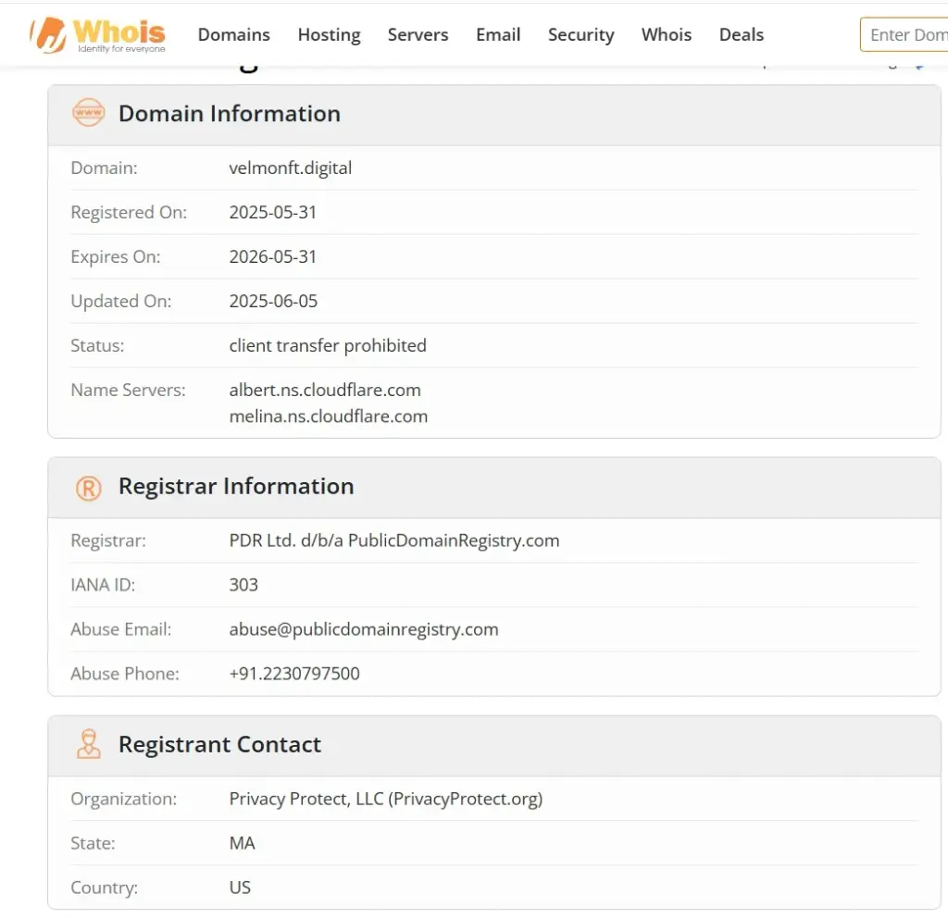The height and width of the screenshot is (919, 948).
Task: Open the Domains menu
Action: (234, 34)
